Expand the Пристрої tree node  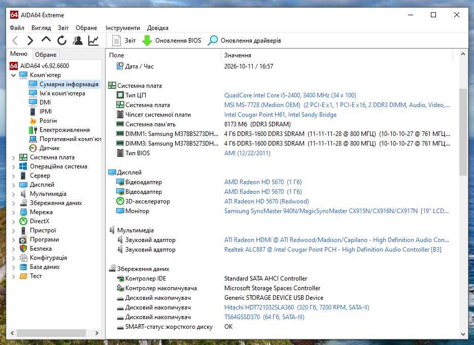[13, 230]
